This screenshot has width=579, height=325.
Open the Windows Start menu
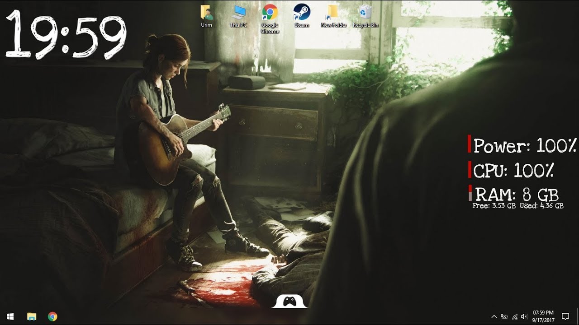10,316
